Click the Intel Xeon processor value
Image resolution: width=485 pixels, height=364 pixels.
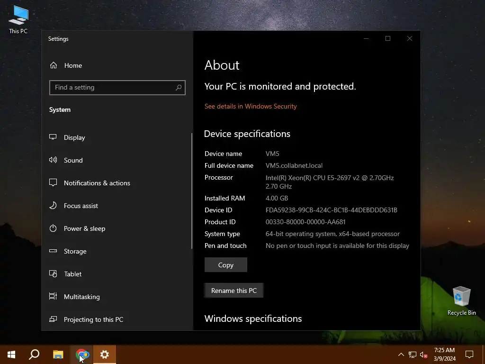(330, 182)
